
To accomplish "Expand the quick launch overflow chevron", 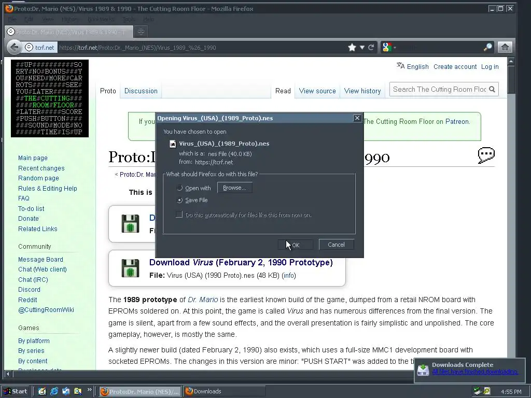I will coord(89,390).
